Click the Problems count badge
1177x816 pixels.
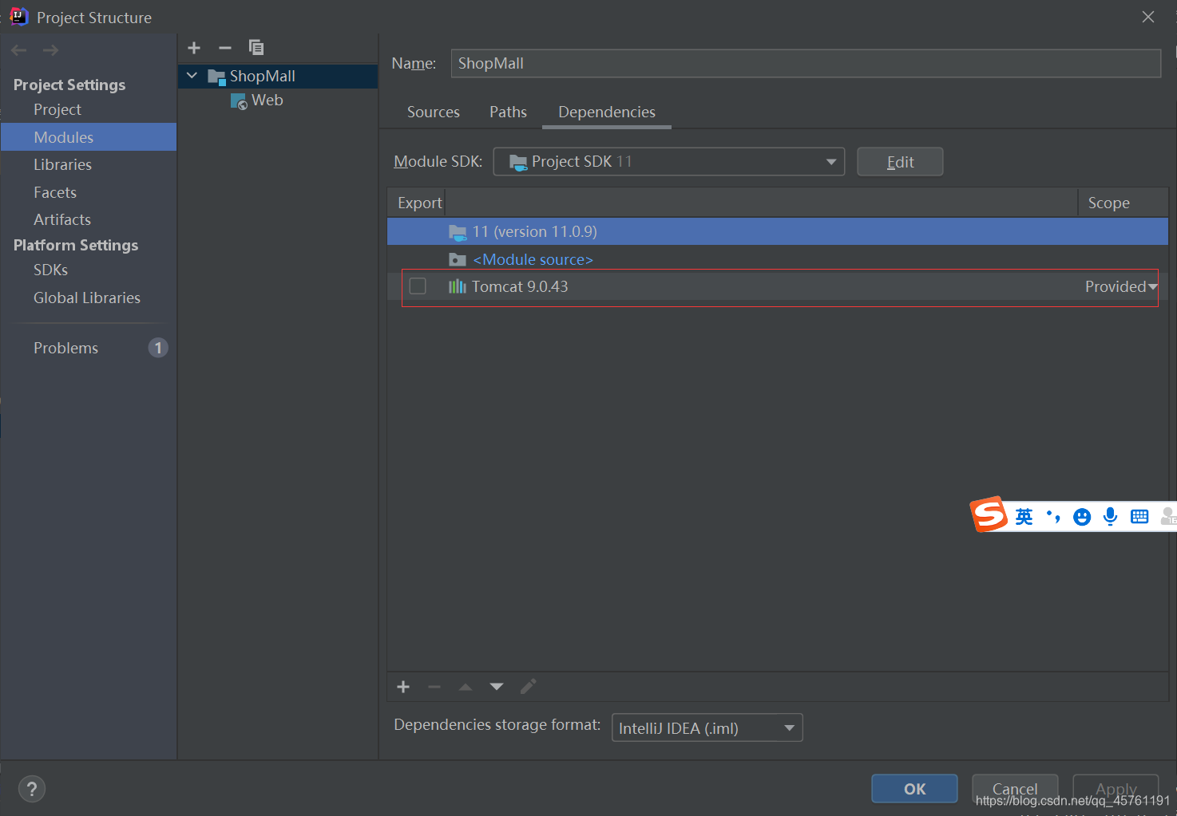(x=158, y=348)
